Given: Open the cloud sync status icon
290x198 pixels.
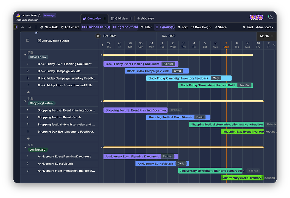Looking at the screenshot, I should coord(271,18).
